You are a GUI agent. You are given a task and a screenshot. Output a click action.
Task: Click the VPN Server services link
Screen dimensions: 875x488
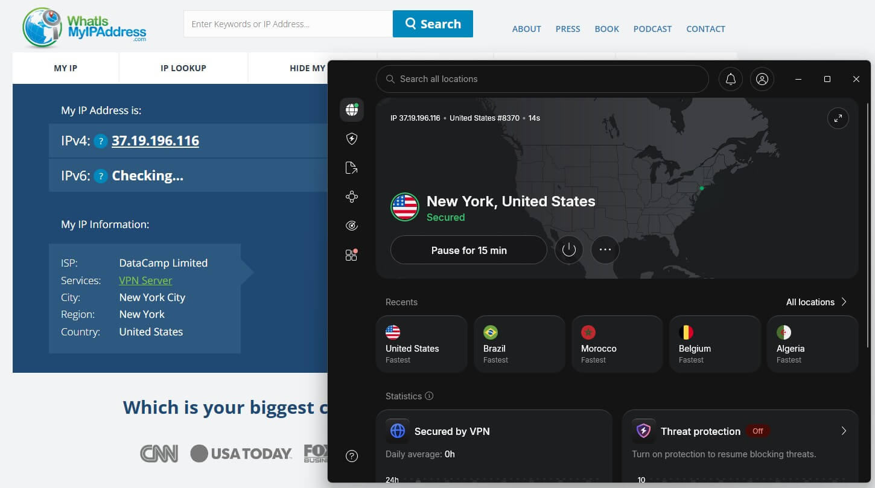145,280
